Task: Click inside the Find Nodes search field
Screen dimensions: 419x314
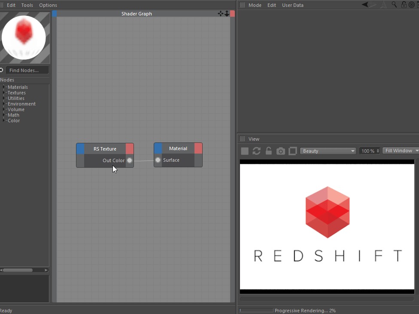Action: [x=28, y=70]
